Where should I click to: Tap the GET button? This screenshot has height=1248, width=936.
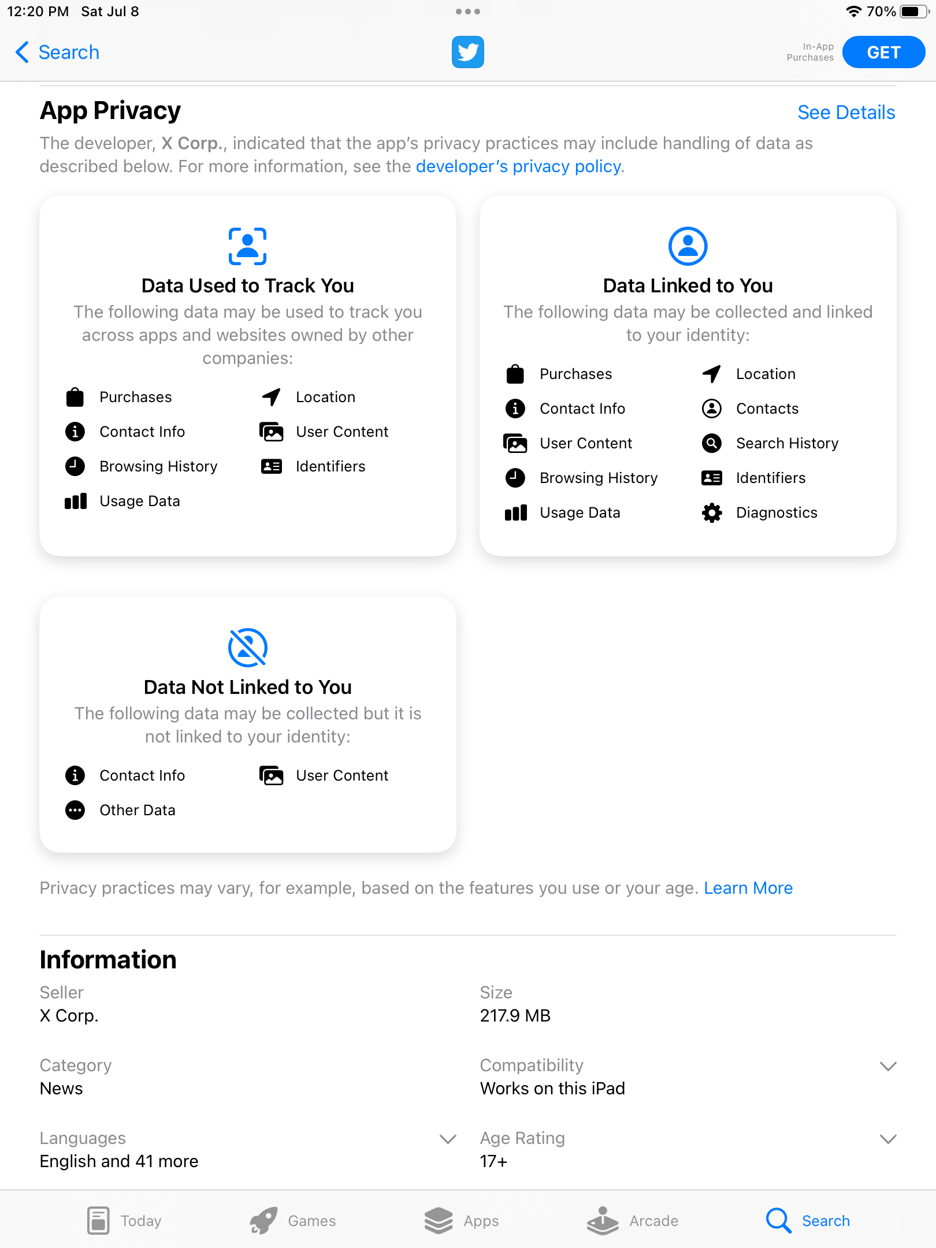883,52
